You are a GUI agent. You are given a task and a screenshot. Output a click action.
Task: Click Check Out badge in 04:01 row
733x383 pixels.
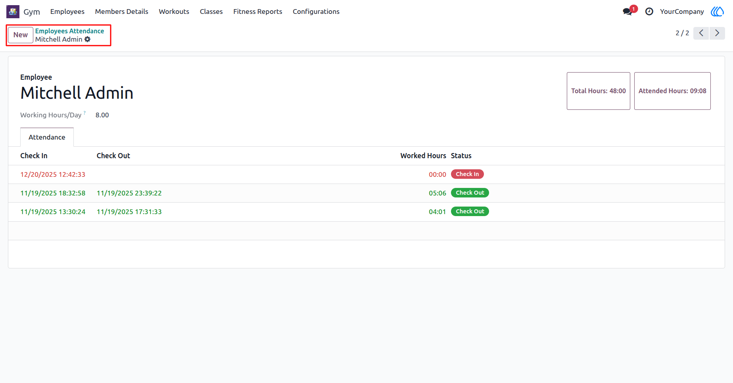(470, 211)
